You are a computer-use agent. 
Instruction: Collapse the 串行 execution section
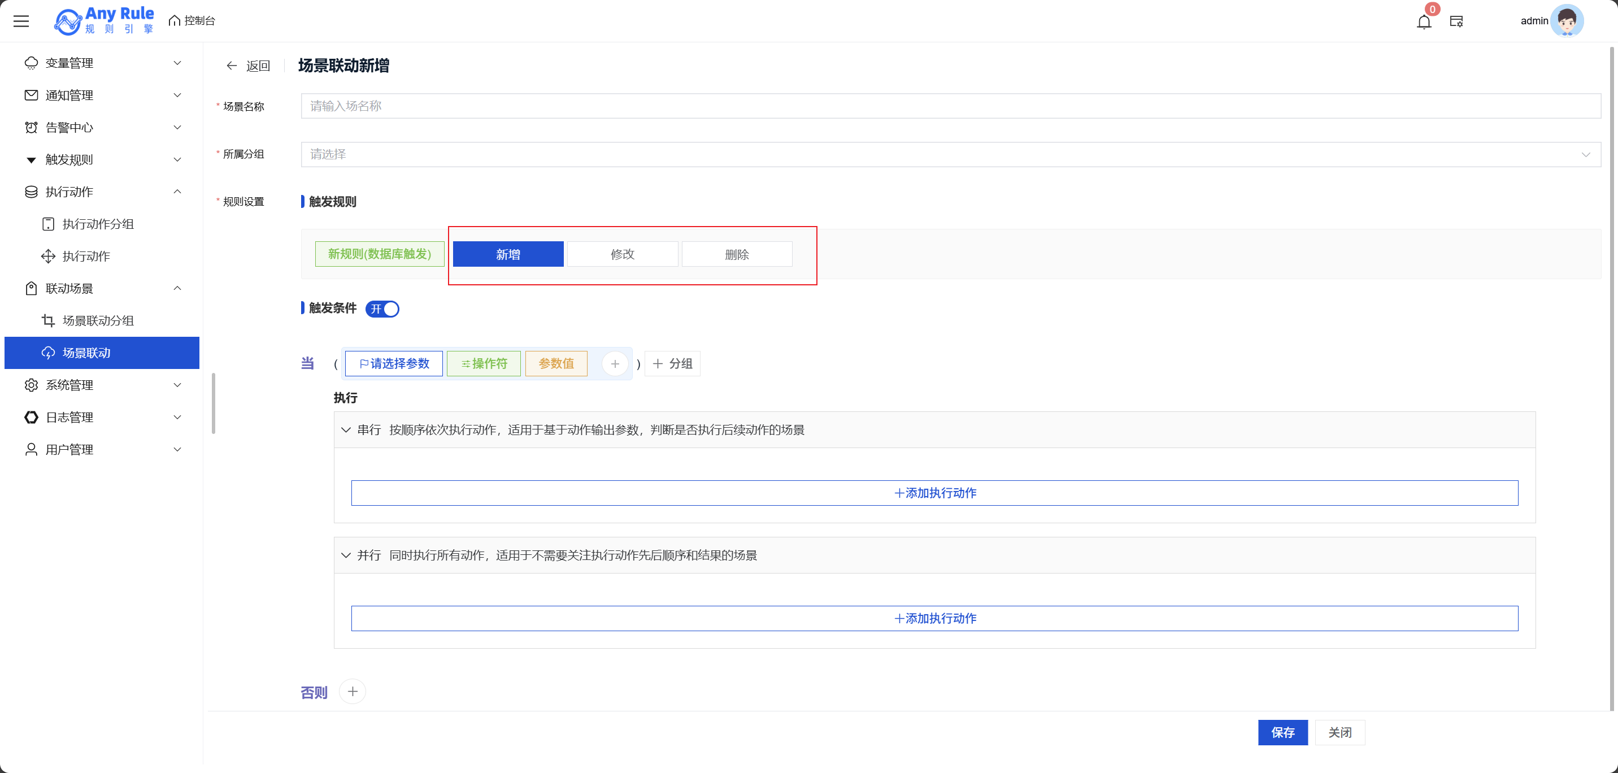point(346,431)
